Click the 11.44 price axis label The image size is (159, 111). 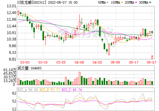(x=12, y=26)
